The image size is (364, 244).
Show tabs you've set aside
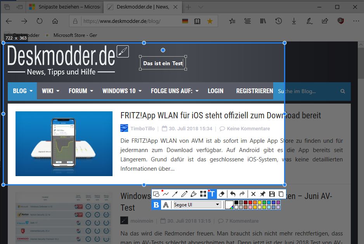[7, 7]
